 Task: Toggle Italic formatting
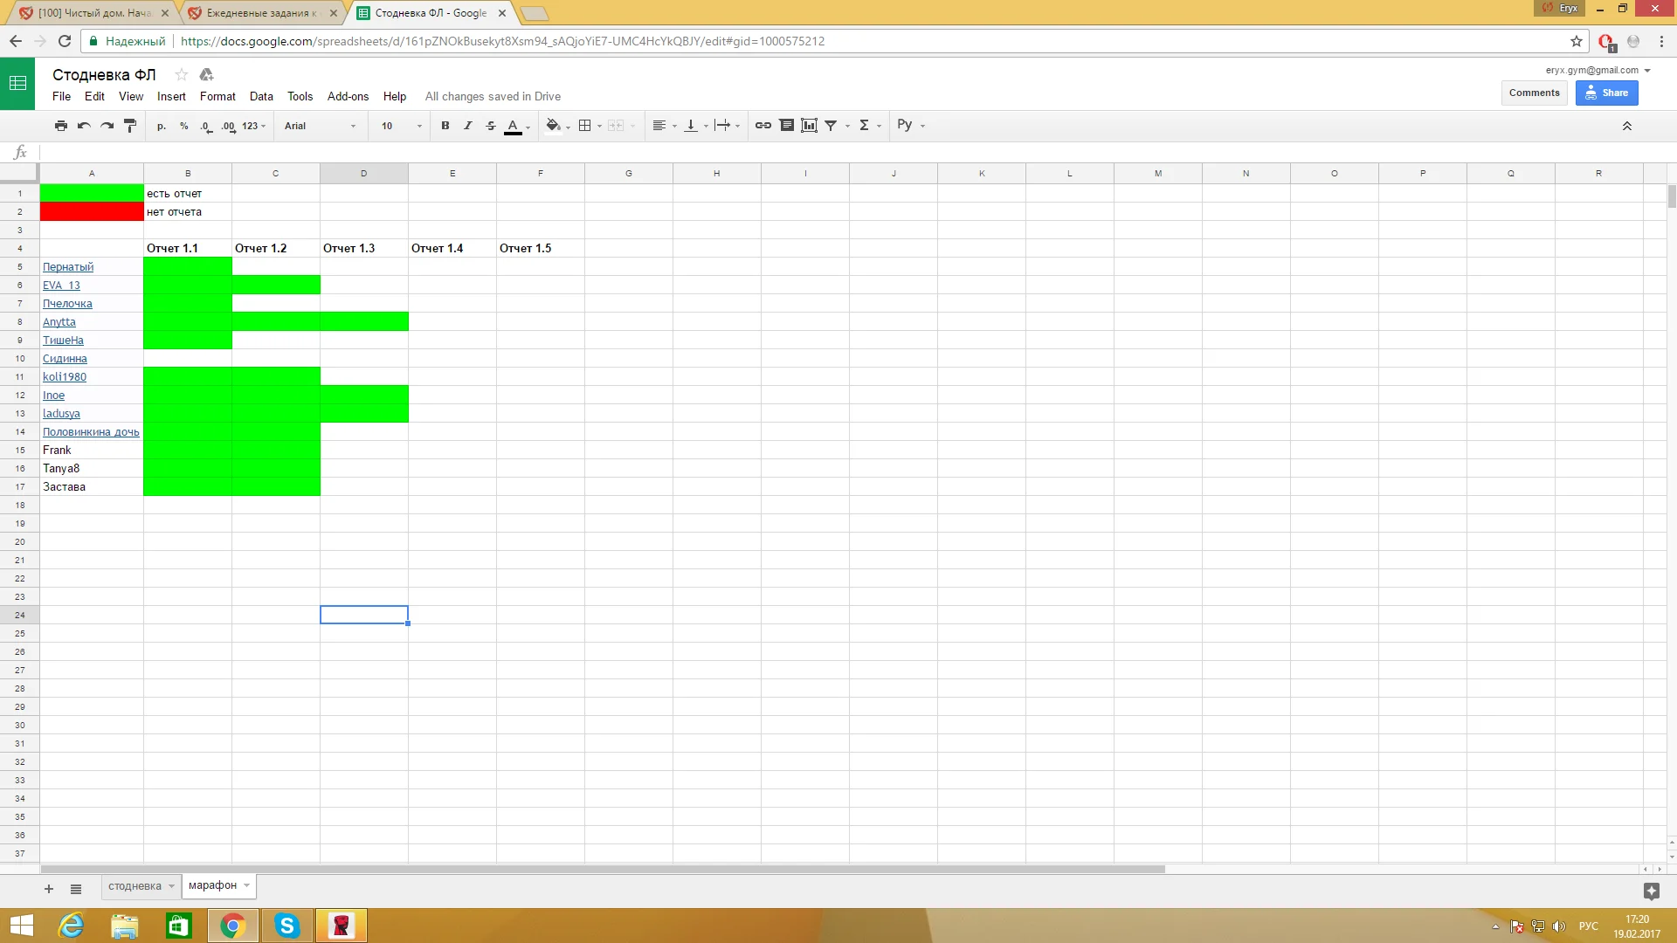click(467, 126)
